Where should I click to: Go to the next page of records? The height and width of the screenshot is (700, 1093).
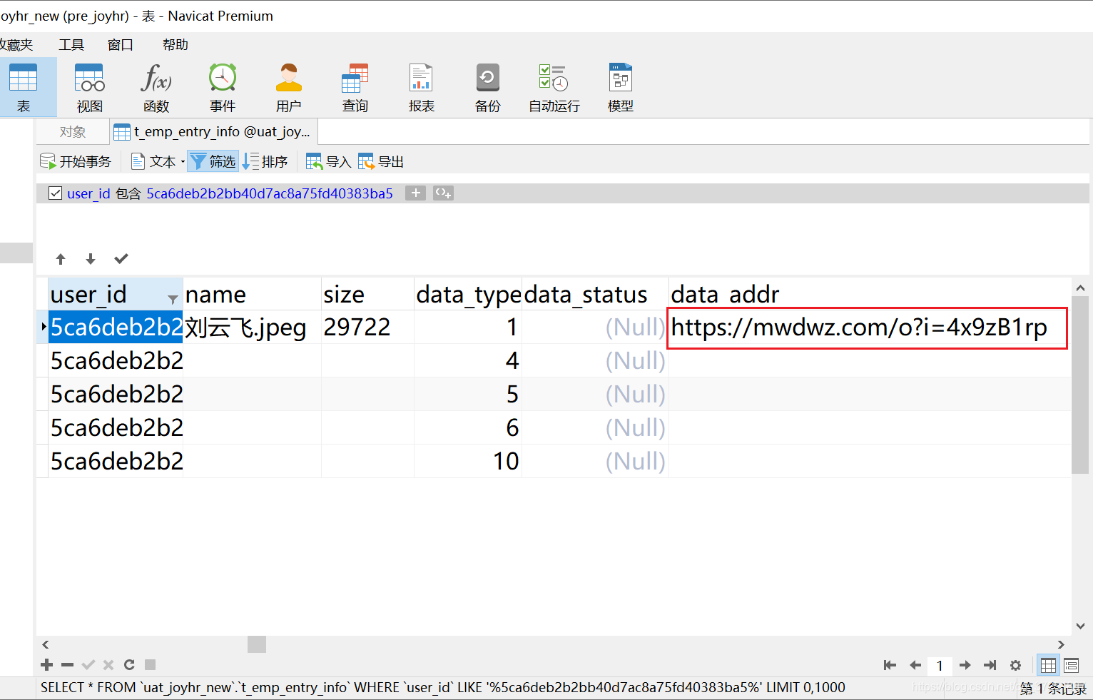coord(965,665)
